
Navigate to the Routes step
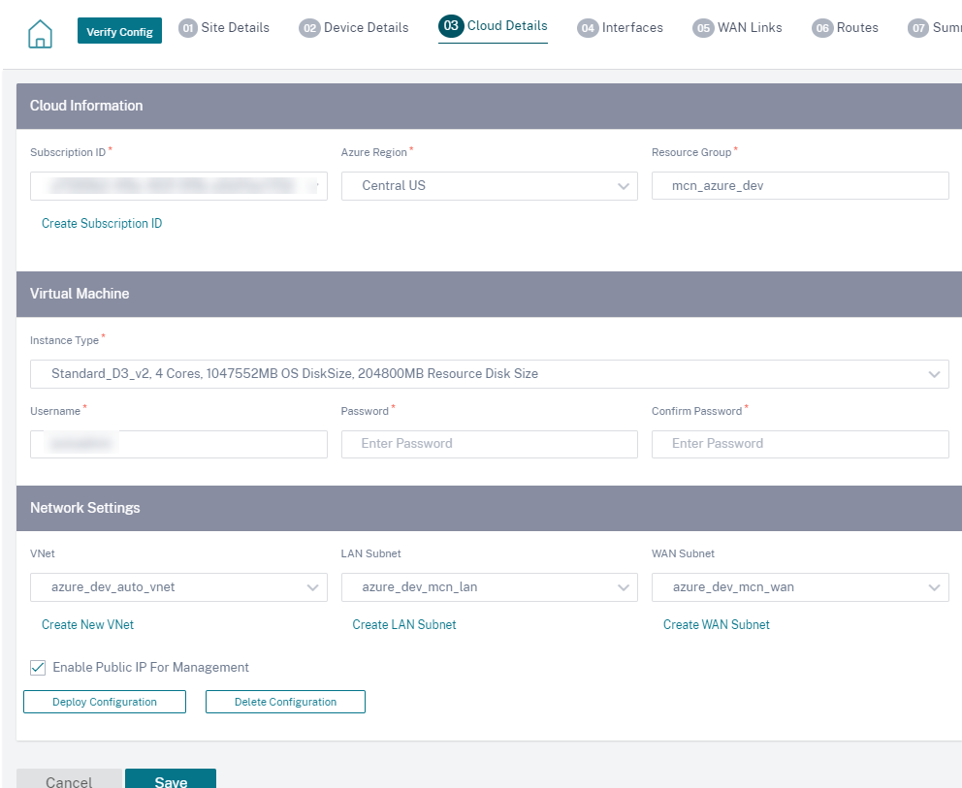(846, 27)
